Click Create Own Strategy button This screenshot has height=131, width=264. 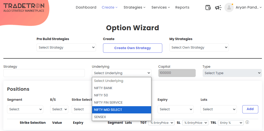pyautogui.click(x=133, y=48)
